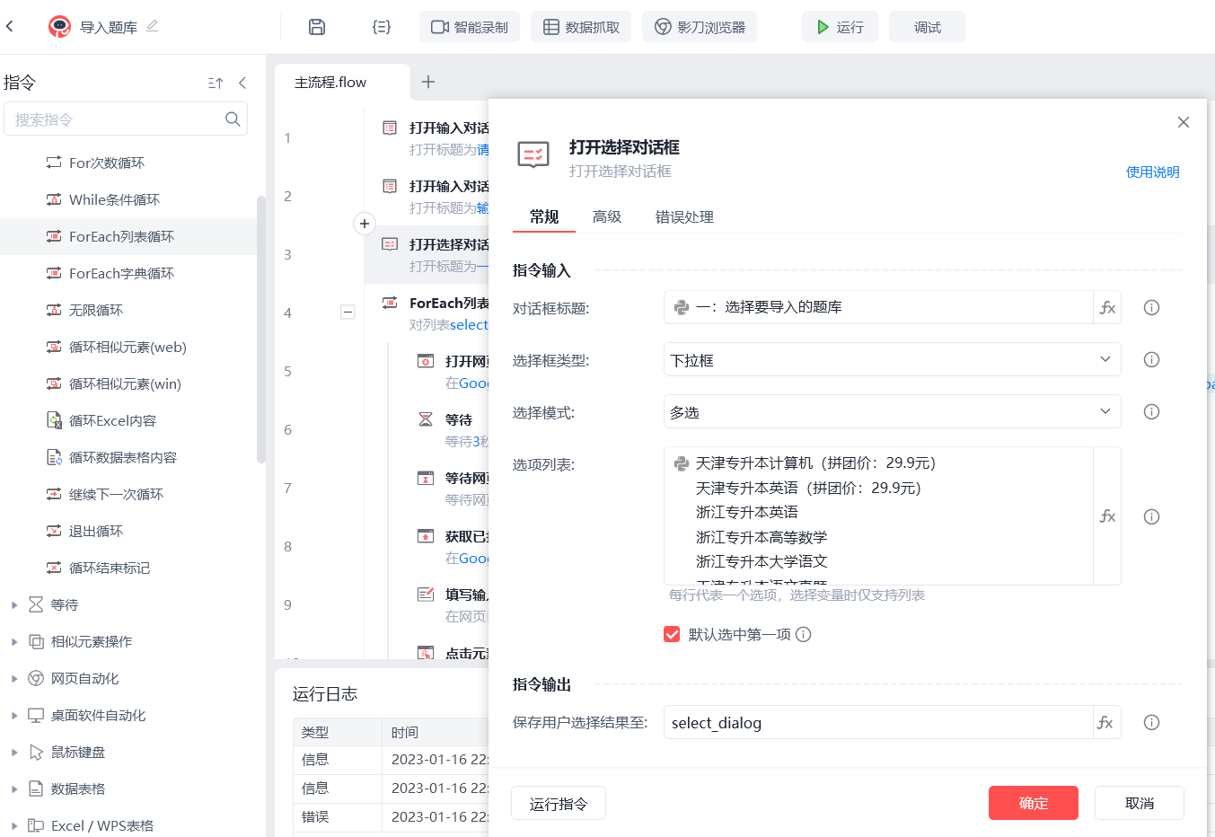Click fx button for select_dialog output
The height and width of the screenshot is (837, 1215).
coord(1106,722)
